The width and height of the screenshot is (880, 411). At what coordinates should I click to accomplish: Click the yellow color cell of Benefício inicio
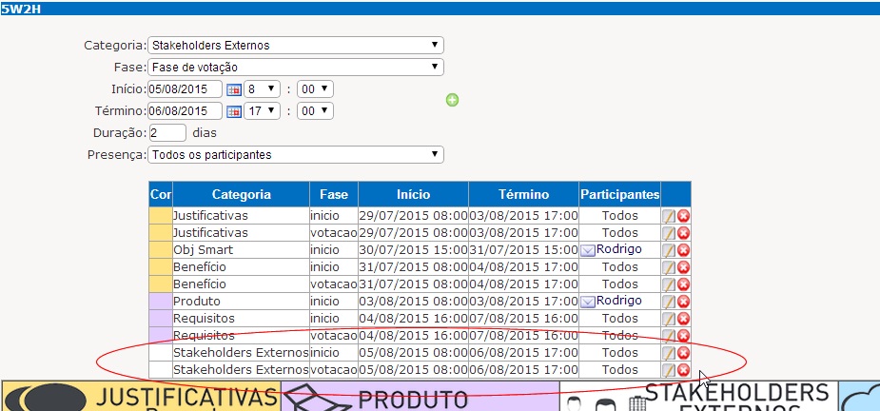click(160, 267)
